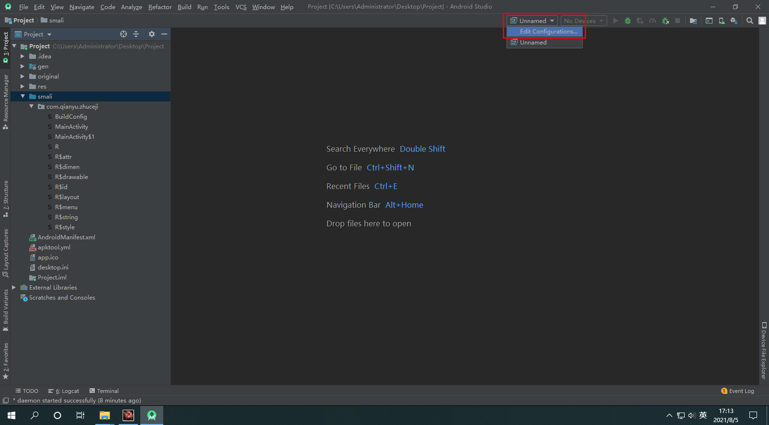Open the Analyze menu
This screenshot has width=769, height=425.
[132, 7]
